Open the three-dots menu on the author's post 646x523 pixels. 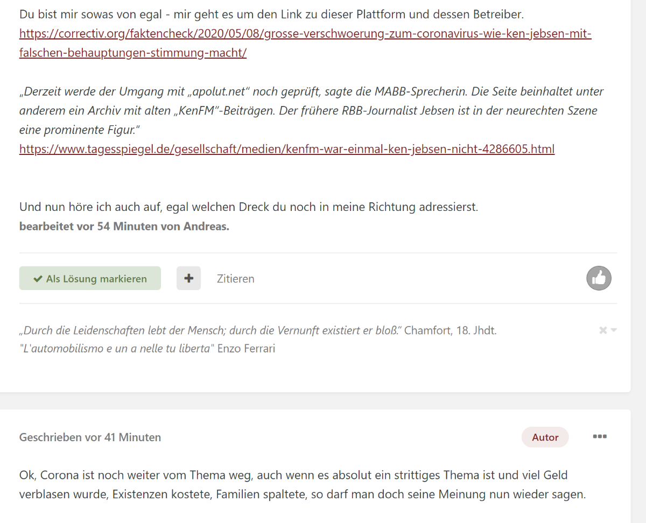coord(599,436)
